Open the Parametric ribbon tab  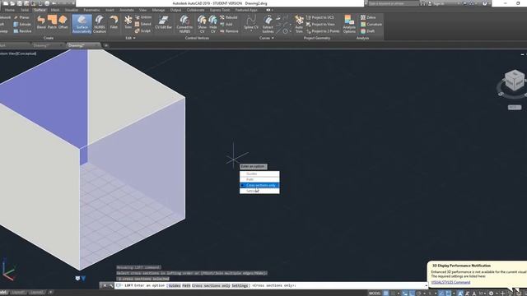click(91, 10)
